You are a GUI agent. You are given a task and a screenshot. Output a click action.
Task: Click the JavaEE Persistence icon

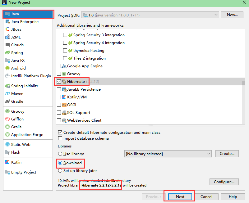pyautogui.click(x=64, y=89)
